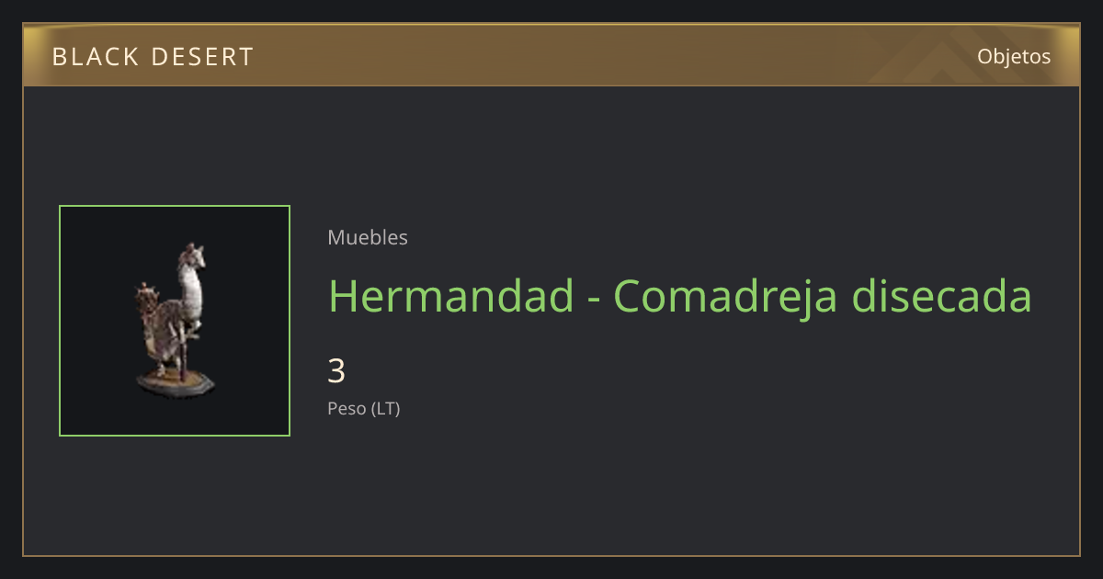Image resolution: width=1103 pixels, height=579 pixels.
Task: Click the gold header banner
Action: tap(551, 55)
